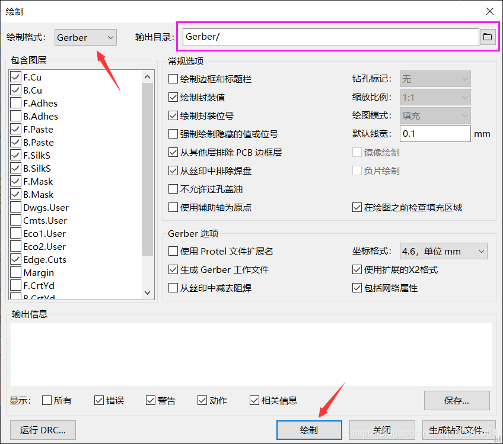Enable the Eco2.User layer
Viewport: 503px width, 444px height.
point(15,246)
